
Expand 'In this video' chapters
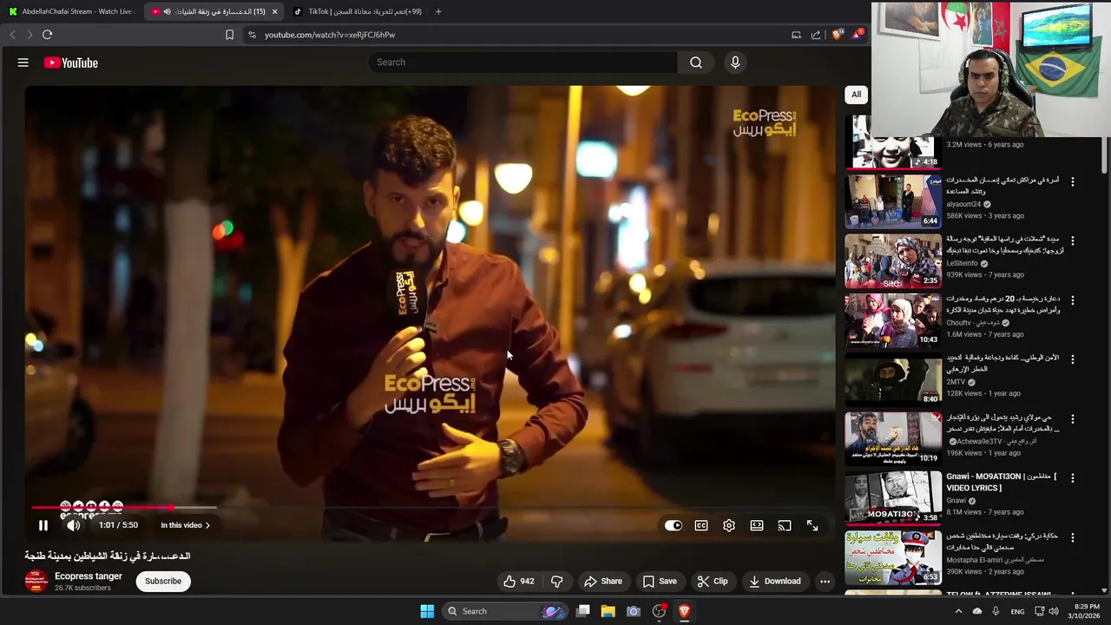(x=185, y=525)
